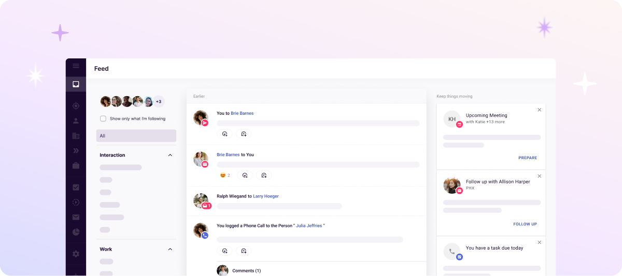Click the FOLLOW UP button
The image size is (622, 276).
click(525, 224)
